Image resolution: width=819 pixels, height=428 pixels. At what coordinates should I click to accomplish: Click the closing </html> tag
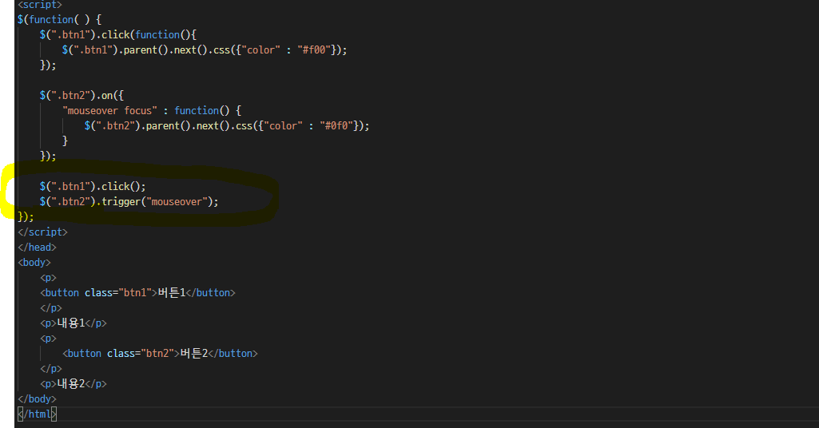37,414
